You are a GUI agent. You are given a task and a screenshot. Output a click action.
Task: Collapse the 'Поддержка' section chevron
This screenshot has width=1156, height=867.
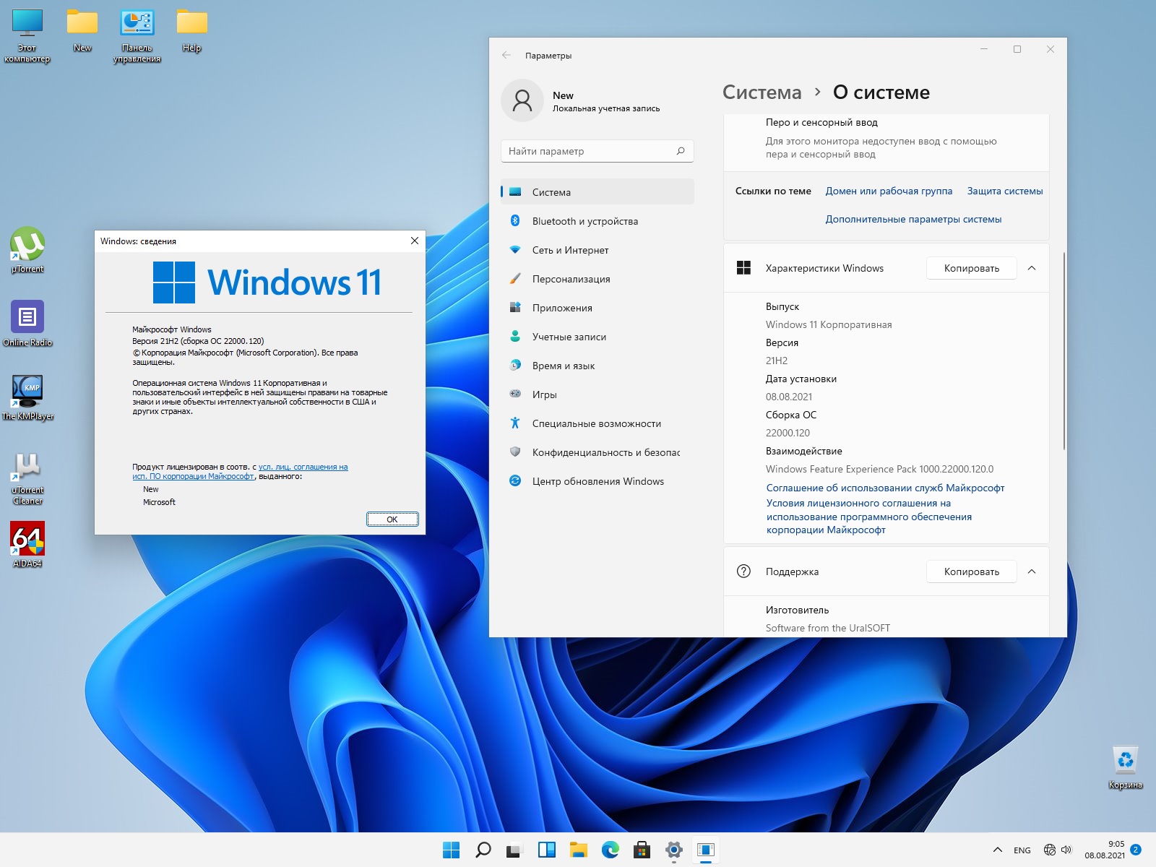coord(1032,571)
